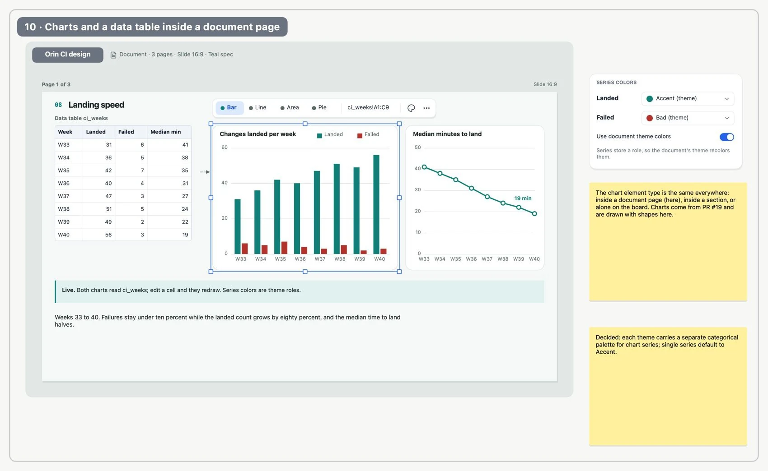Screen dimensions: 768x471
Task: Open the chart palette icon
Action: [x=411, y=108]
